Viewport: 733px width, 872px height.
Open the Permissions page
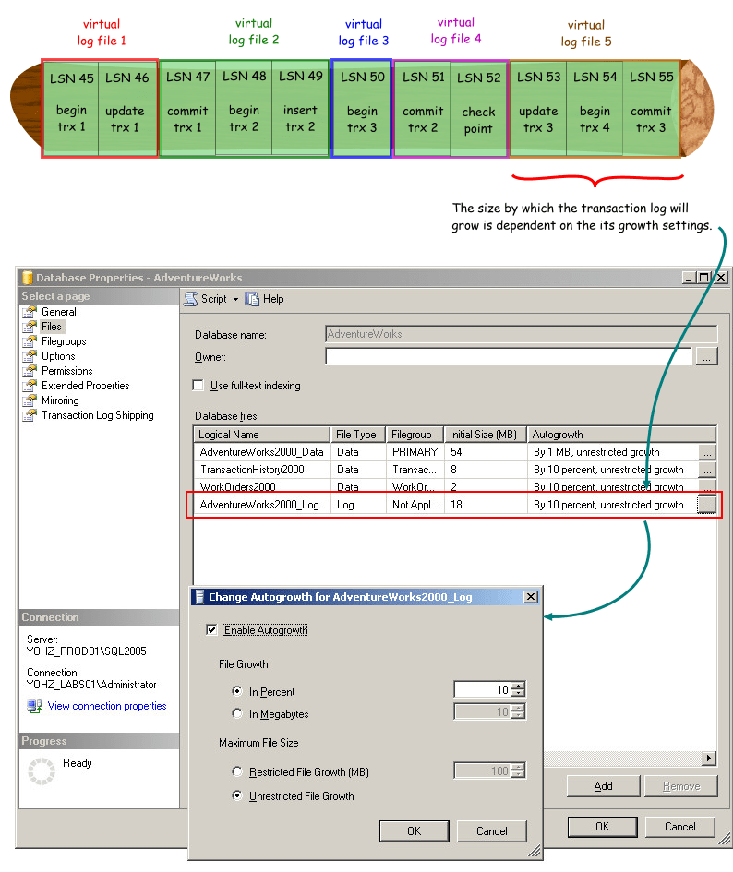tap(66, 371)
